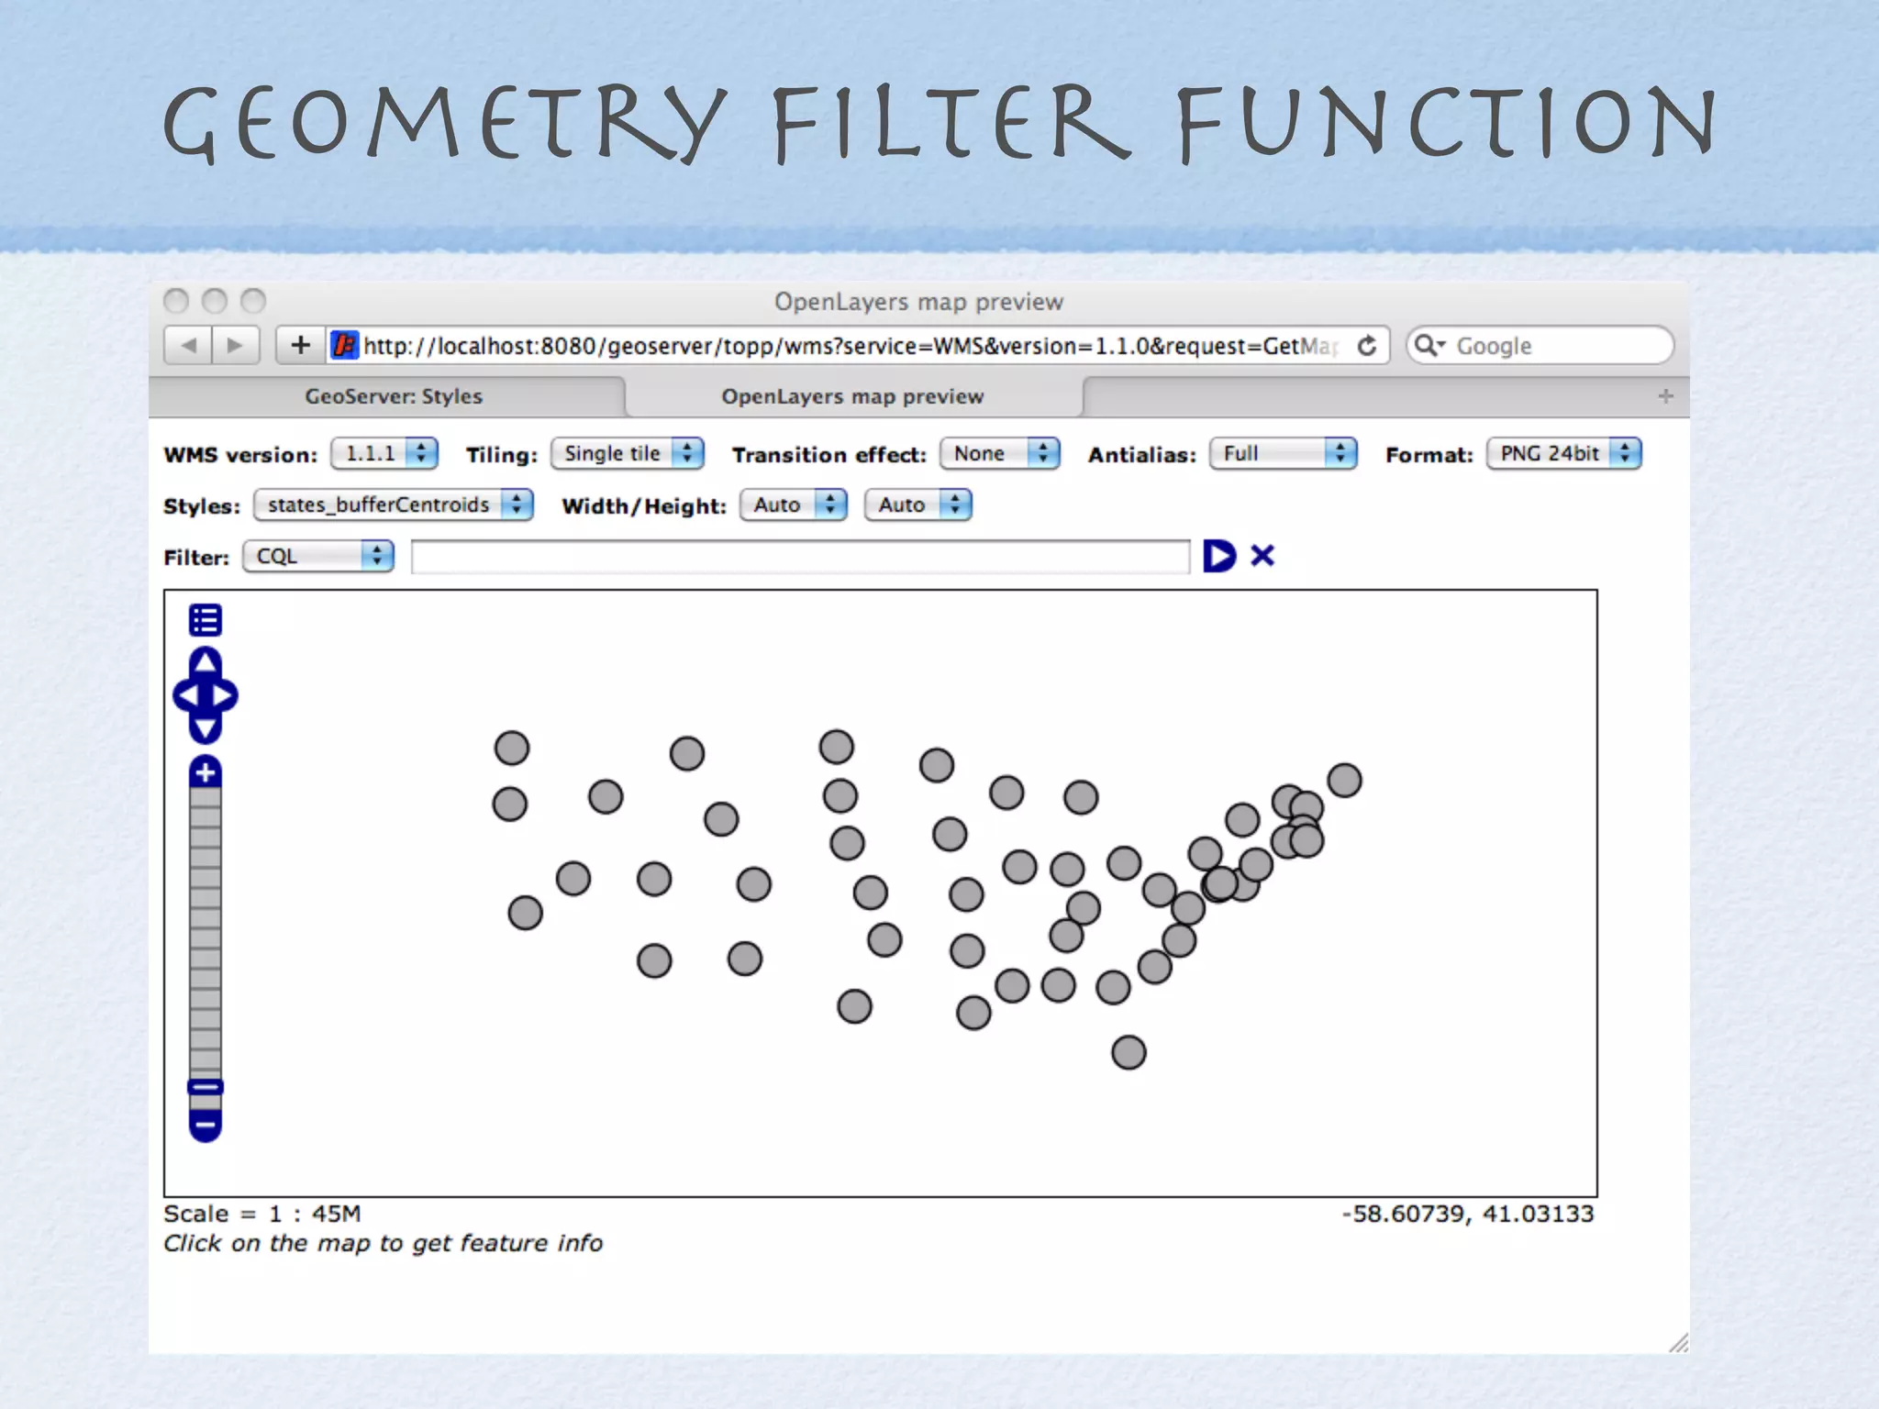This screenshot has width=1879, height=1409.
Task: Zoom in with the plus button
Action: pos(206,772)
